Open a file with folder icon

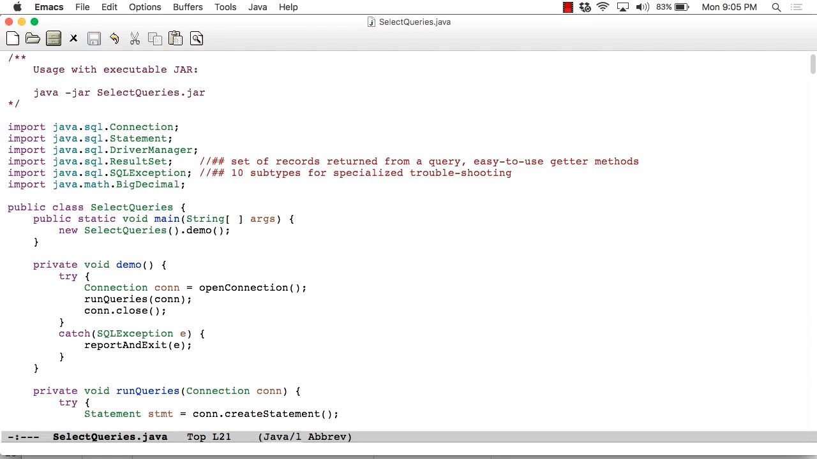pos(33,39)
